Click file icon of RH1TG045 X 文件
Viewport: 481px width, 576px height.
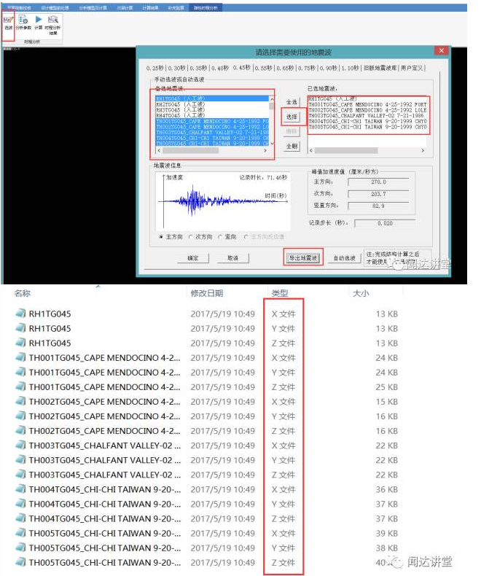pyautogui.click(x=20, y=314)
